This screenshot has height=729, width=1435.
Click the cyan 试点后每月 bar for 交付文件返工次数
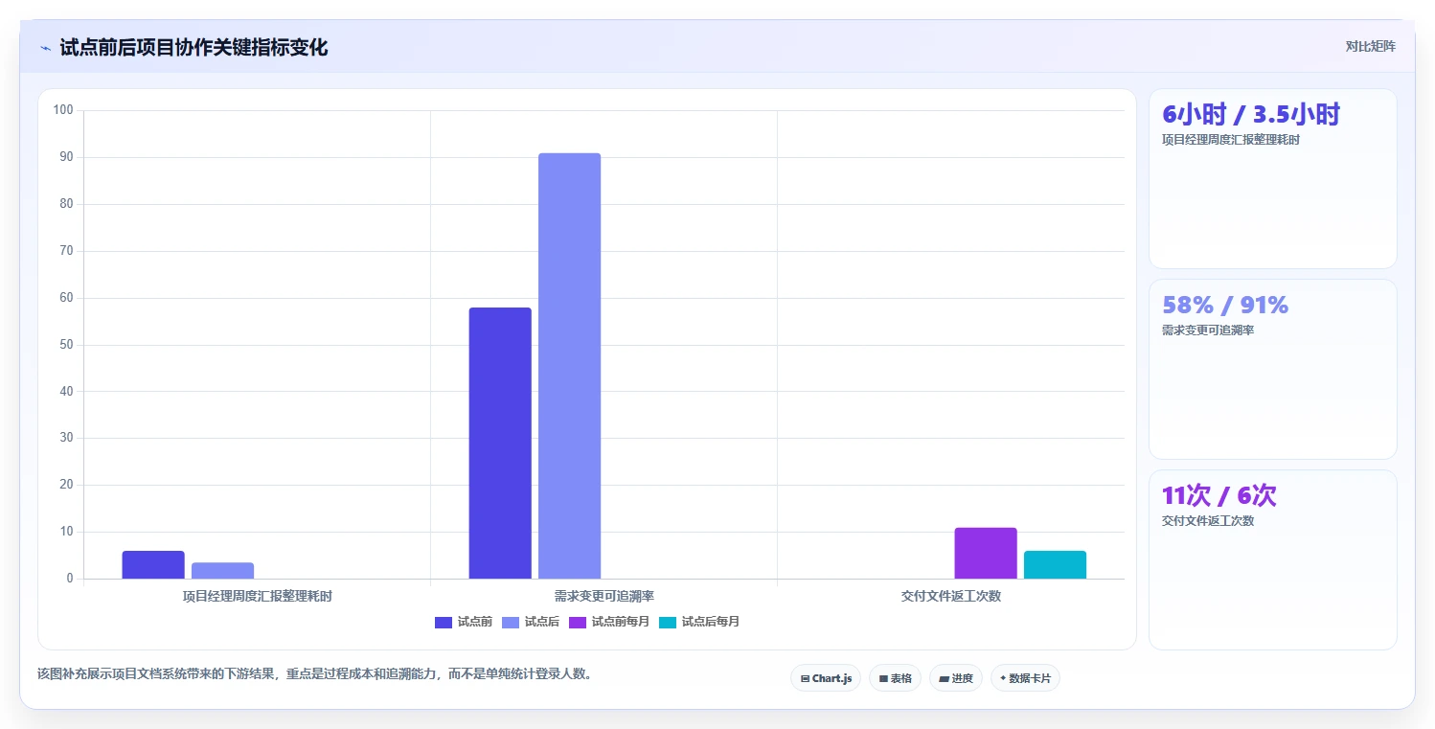1055,564
